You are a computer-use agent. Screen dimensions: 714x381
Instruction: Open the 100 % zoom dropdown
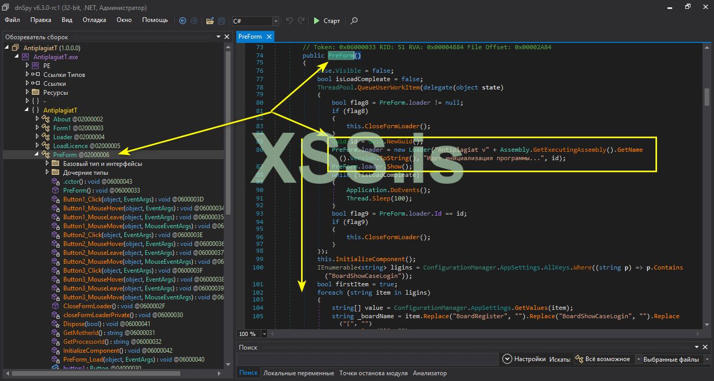(x=264, y=334)
